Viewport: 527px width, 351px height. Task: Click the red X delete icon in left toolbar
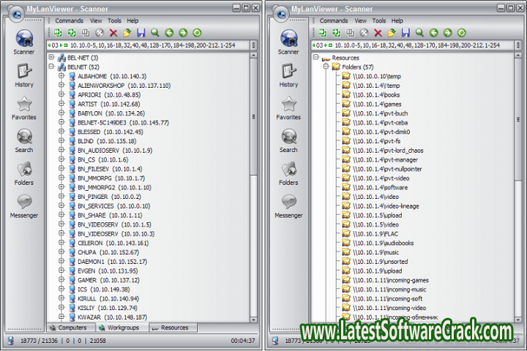113,33
